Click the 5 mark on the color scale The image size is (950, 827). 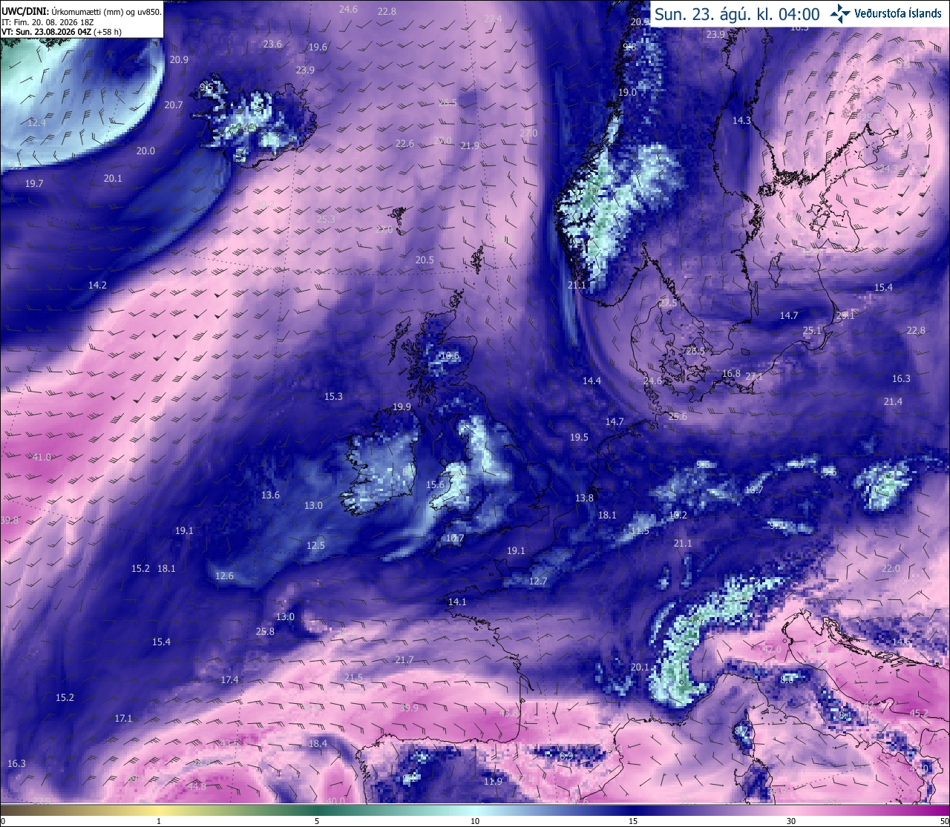pos(317,821)
